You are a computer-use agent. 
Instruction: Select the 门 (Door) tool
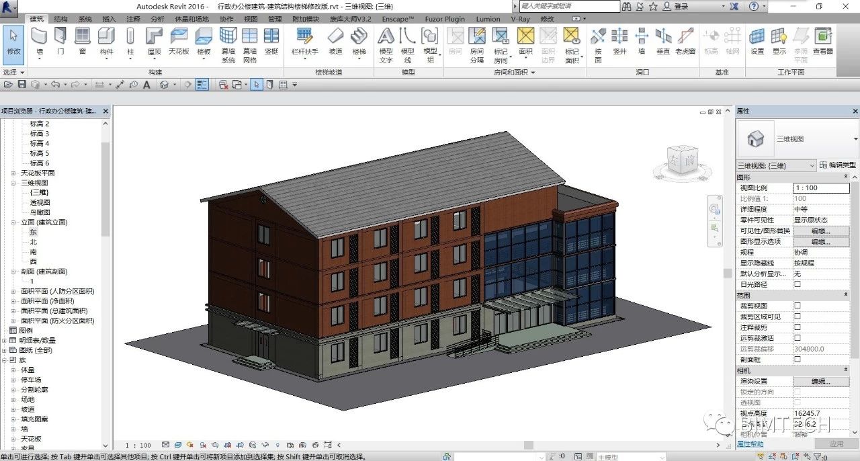(x=60, y=42)
